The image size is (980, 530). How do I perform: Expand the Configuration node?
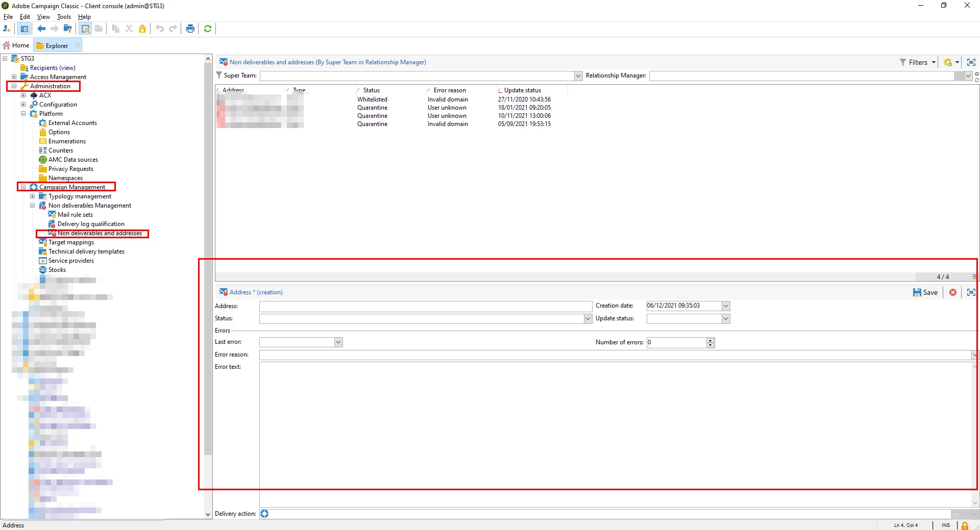(x=23, y=105)
